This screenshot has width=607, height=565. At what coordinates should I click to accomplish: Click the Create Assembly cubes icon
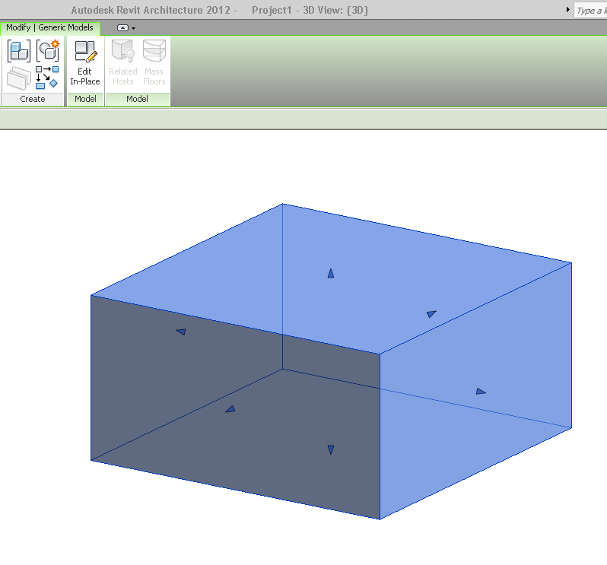pyautogui.click(x=18, y=51)
